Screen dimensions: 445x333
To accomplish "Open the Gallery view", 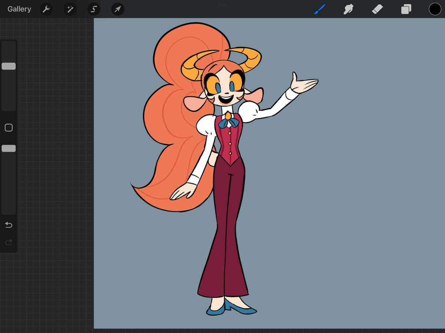I will click(19, 9).
